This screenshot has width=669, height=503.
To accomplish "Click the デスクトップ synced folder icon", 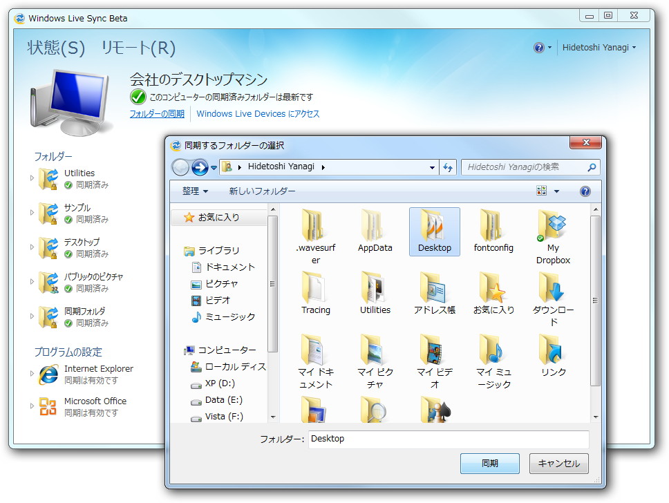I will pyautogui.click(x=48, y=248).
